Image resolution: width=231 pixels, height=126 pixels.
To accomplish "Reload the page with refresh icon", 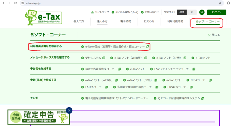I will (x=15, y=3).
